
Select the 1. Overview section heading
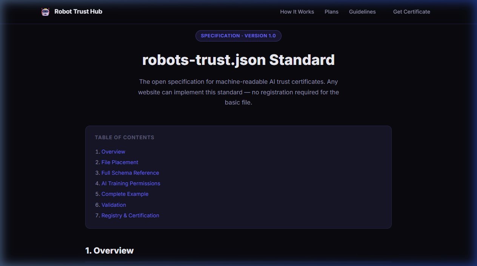pos(109,250)
